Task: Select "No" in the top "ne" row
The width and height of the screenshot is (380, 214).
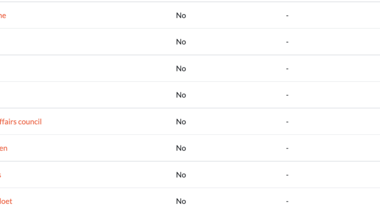Action: [x=181, y=16]
